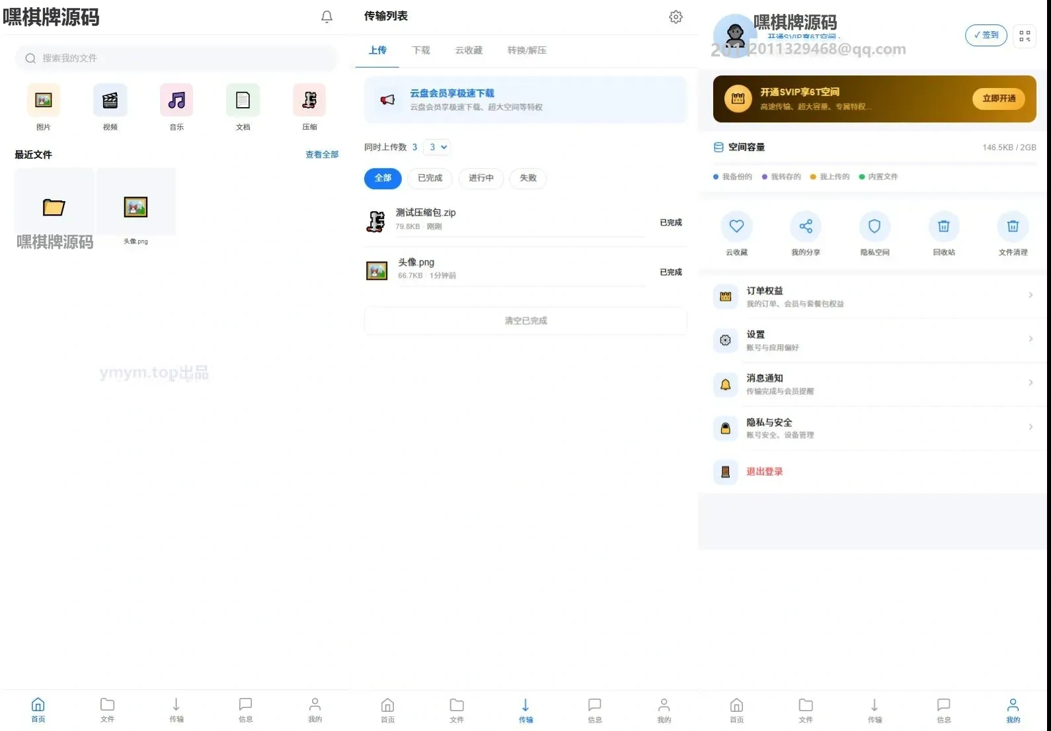The height and width of the screenshot is (731, 1051).
Task: Tap the 退出登录 door icon
Action: click(x=725, y=472)
